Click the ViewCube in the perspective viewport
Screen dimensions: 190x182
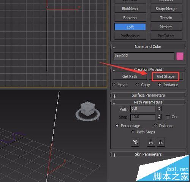(88, 111)
